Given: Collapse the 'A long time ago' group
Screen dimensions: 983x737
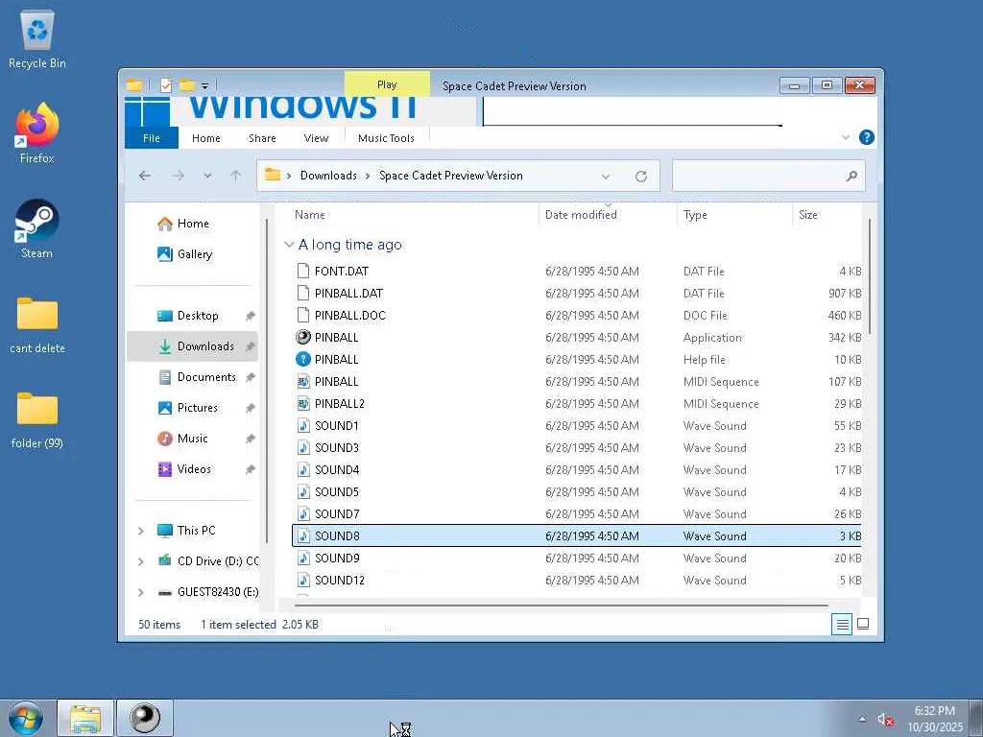Looking at the screenshot, I should [x=289, y=245].
